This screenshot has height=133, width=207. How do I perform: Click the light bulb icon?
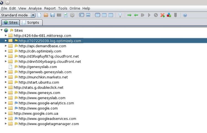pos(120,15)
